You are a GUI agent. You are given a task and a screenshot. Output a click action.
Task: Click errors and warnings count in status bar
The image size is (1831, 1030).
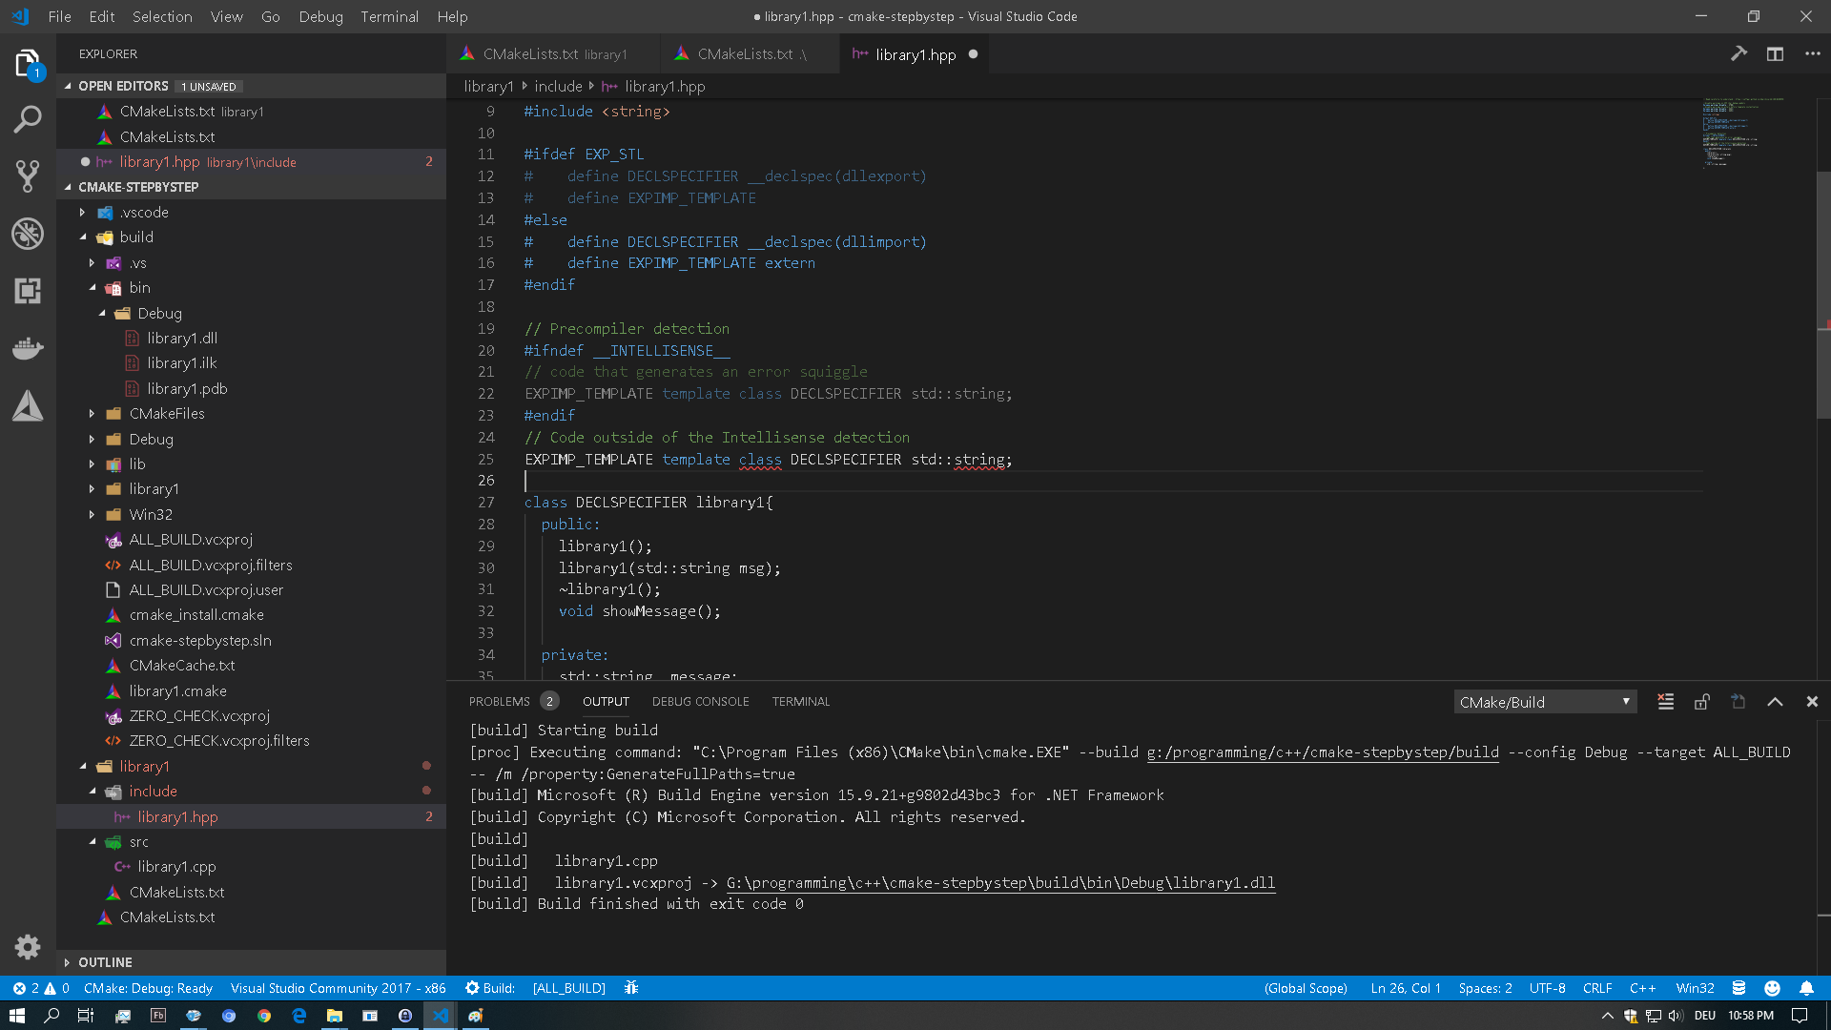pyautogui.click(x=41, y=988)
